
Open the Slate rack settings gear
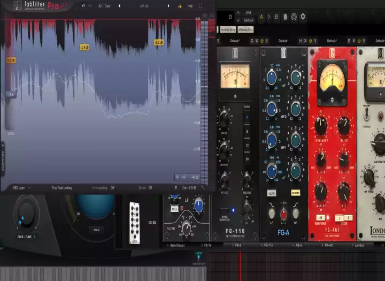tap(303, 17)
